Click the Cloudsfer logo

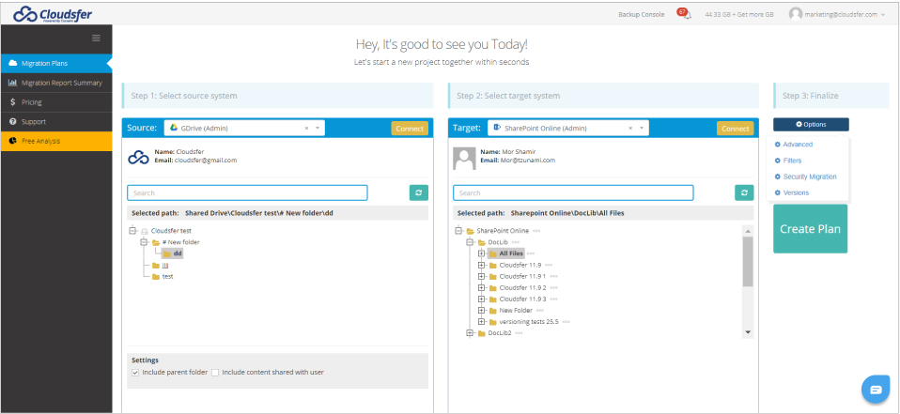click(53, 14)
